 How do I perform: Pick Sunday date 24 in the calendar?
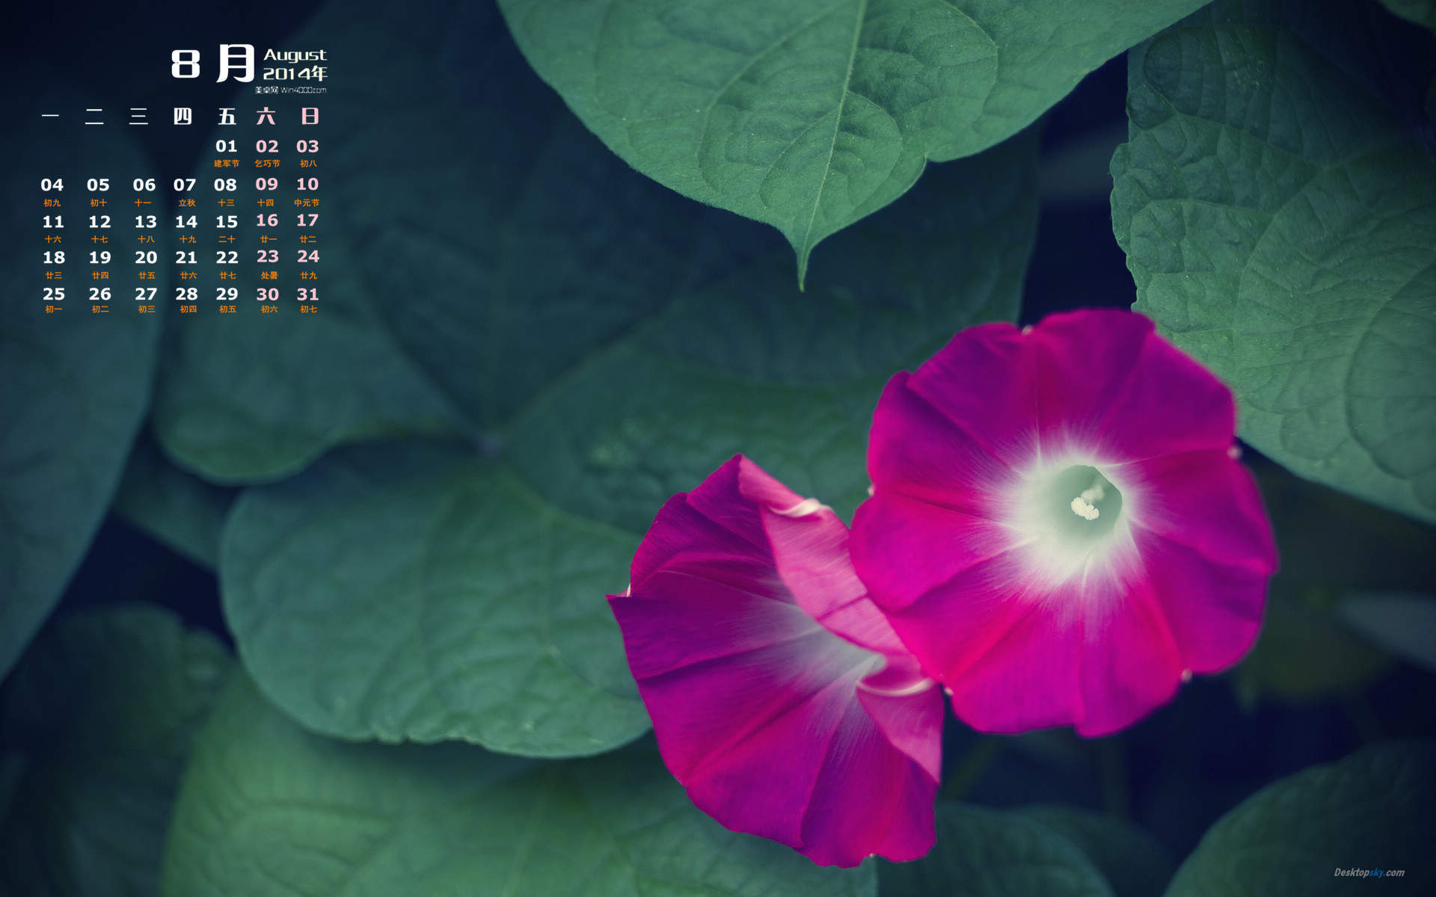tap(308, 256)
